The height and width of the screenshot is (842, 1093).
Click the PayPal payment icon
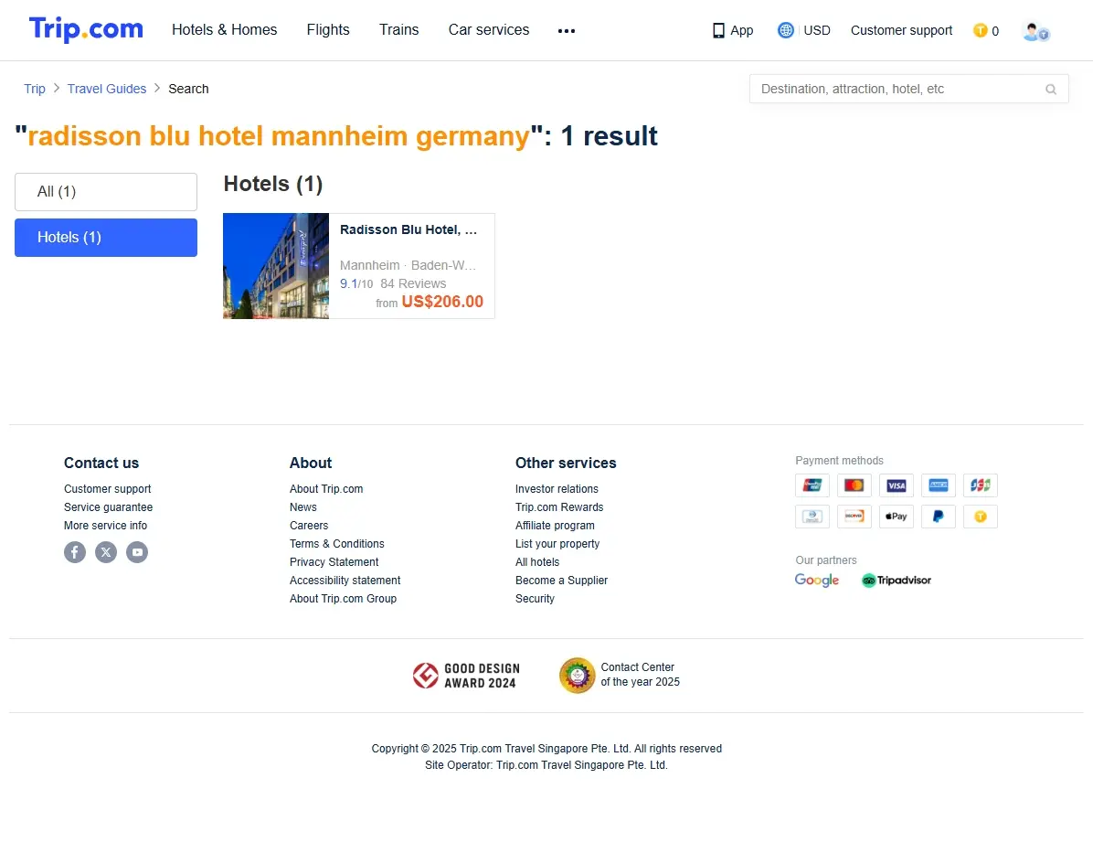939,517
